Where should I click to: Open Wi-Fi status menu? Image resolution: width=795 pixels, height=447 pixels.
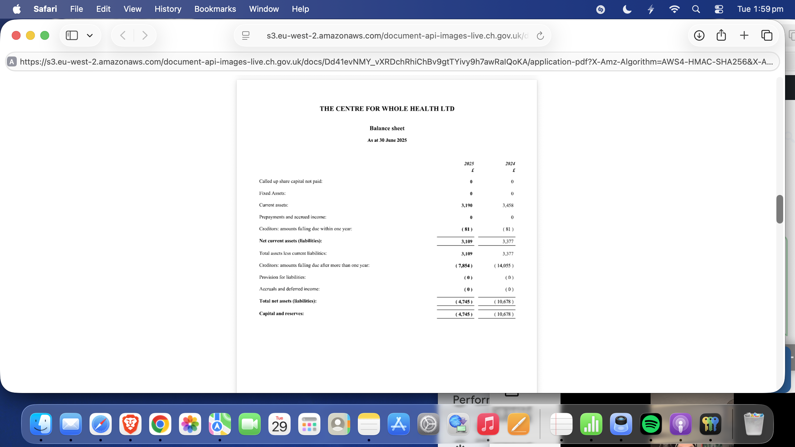pyautogui.click(x=674, y=9)
